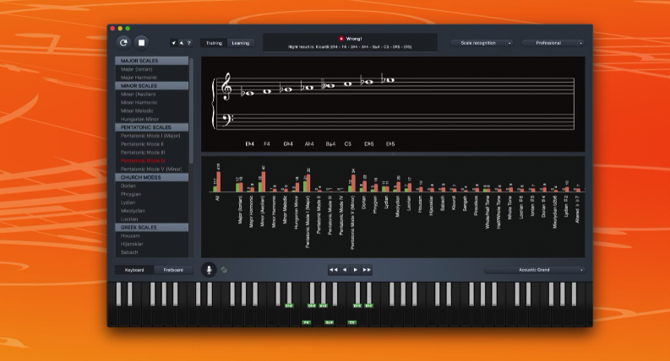Click the arrow beside Professional

coord(580,43)
